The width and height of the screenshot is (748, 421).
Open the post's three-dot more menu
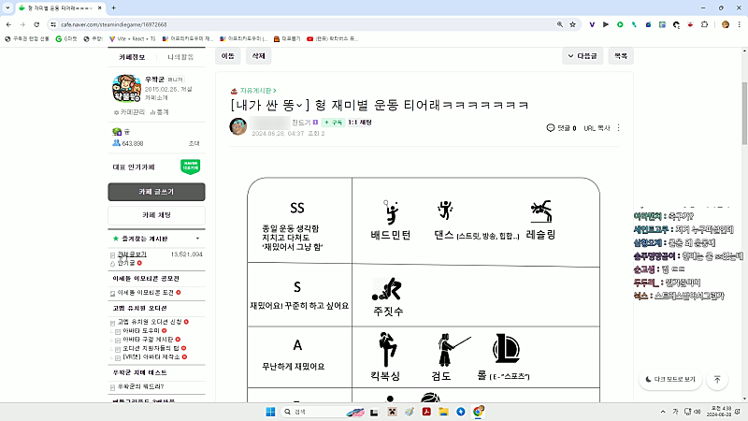618,127
